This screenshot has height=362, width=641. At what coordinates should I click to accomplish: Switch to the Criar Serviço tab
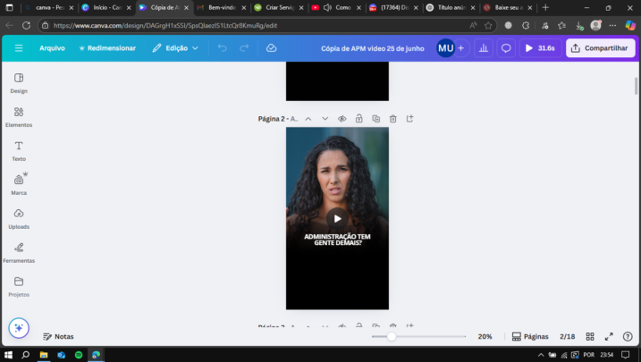click(x=279, y=8)
